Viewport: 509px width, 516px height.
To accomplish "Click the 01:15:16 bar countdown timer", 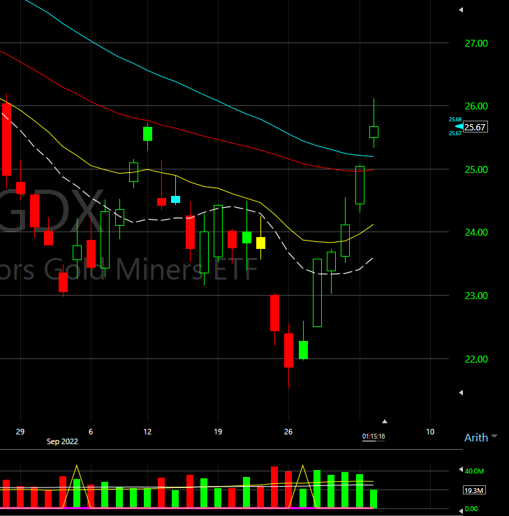I will pyautogui.click(x=374, y=437).
